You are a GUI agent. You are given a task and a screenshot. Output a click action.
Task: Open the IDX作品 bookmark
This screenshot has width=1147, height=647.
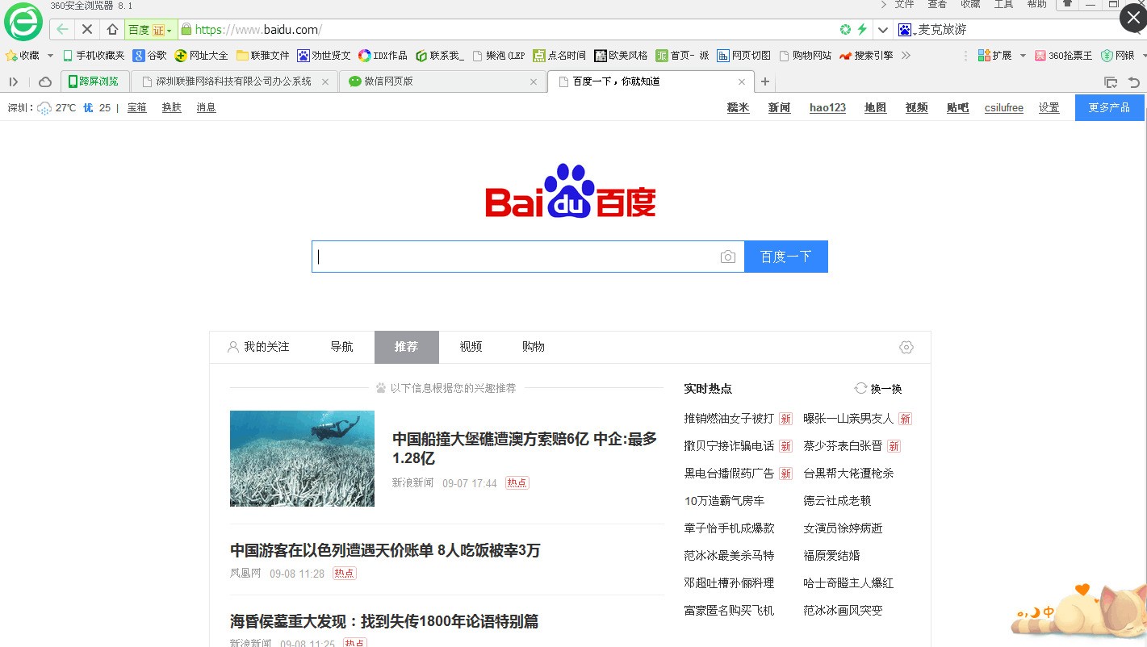(383, 56)
